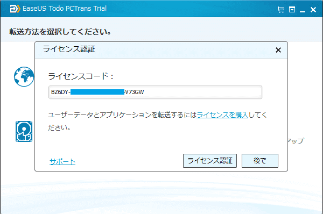Click the EaseUS Todo PCTrans Trial title
The width and height of the screenshot is (323, 214).
(x=65, y=9)
